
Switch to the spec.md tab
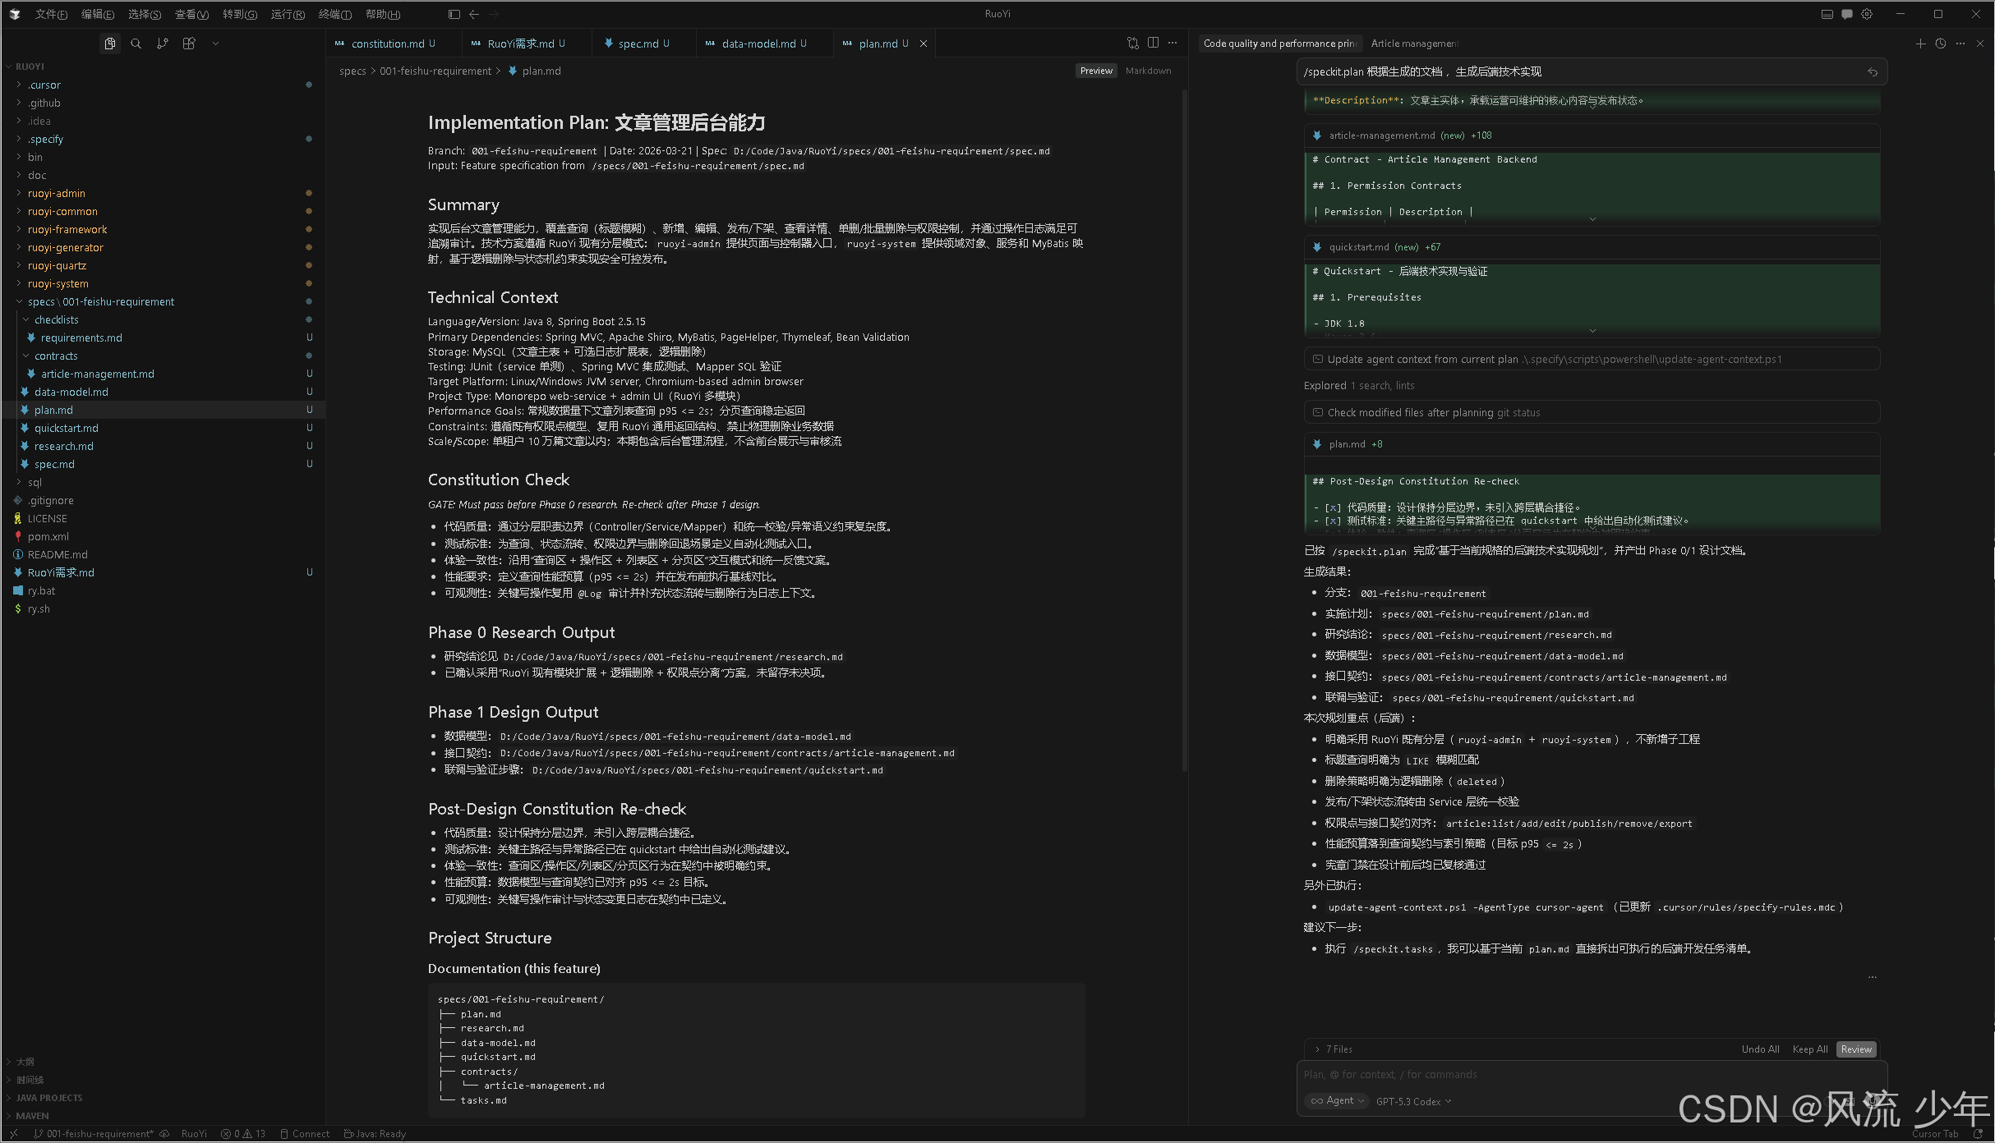638,44
